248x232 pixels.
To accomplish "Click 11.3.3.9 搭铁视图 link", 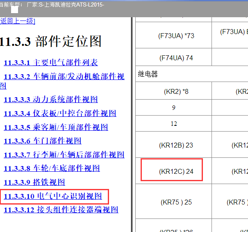I will (34, 182).
